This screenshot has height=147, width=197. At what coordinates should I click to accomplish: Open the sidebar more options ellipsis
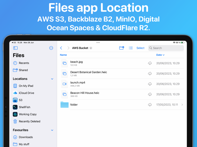coord(51,48)
